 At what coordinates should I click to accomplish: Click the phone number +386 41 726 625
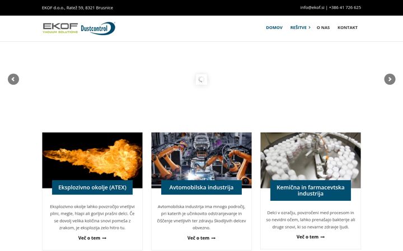tap(345, 8)
